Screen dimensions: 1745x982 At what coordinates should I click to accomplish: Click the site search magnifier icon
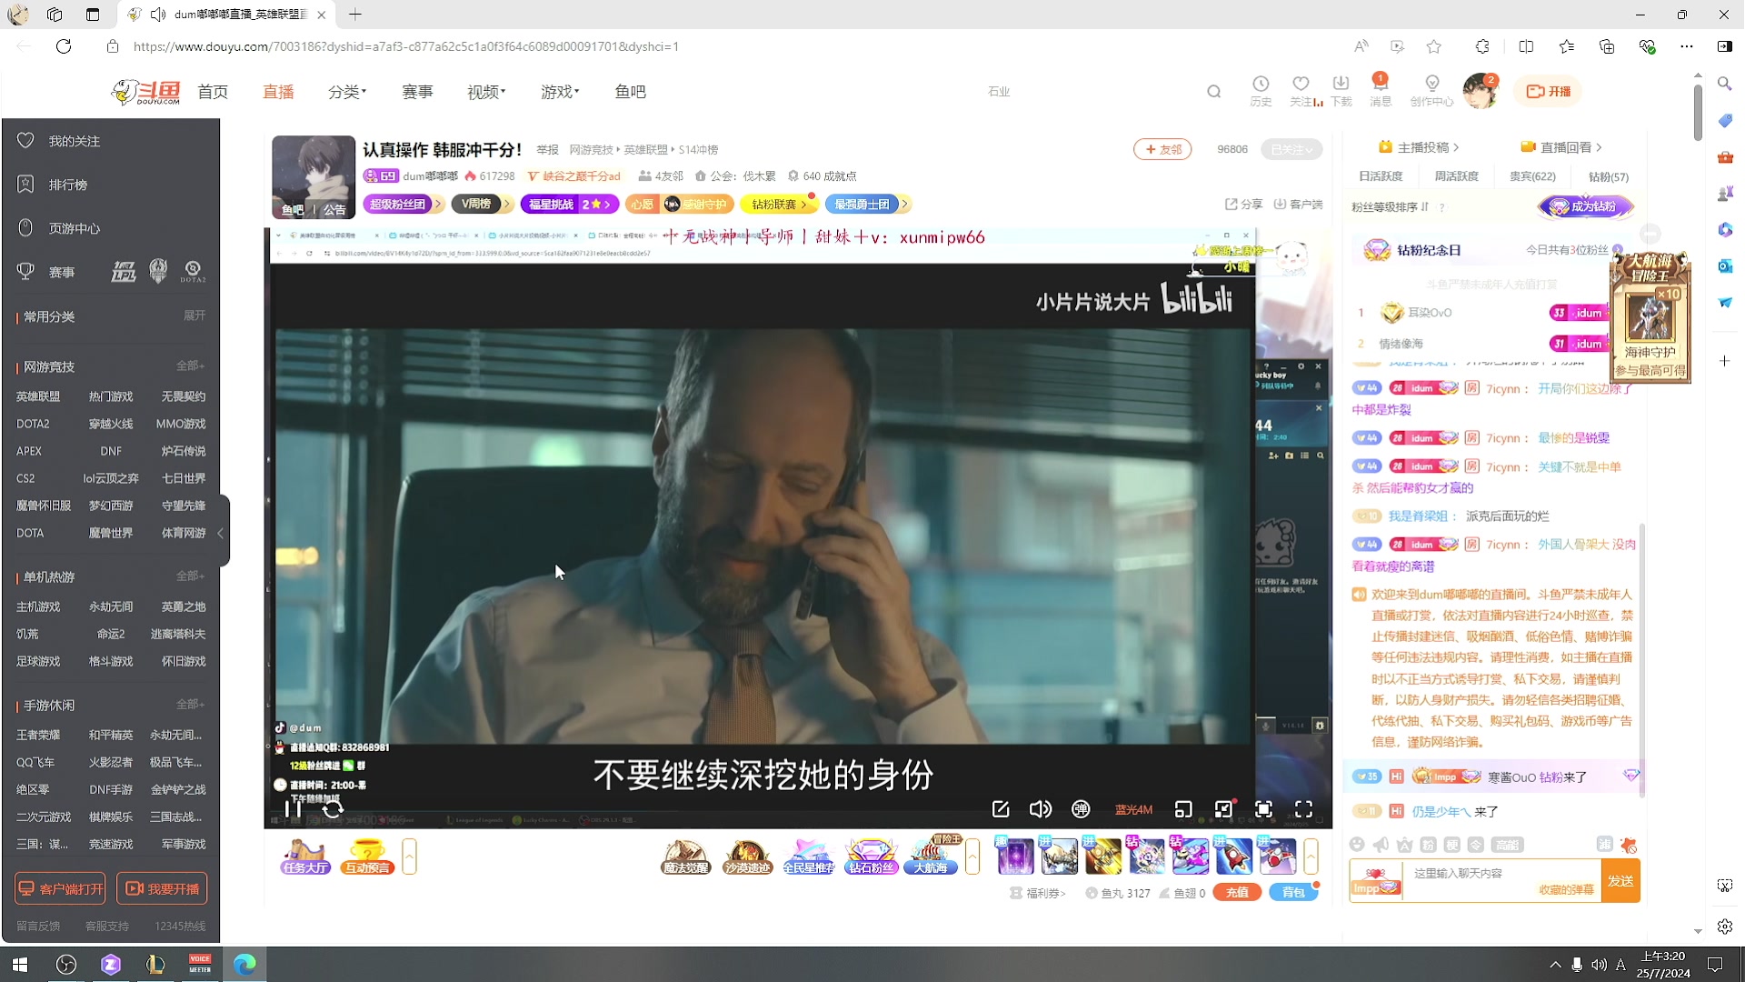tap(1214, 91)
